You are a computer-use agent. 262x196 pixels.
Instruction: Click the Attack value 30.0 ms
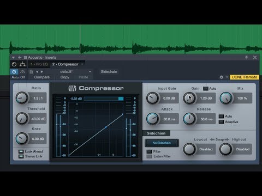point(169,119)
